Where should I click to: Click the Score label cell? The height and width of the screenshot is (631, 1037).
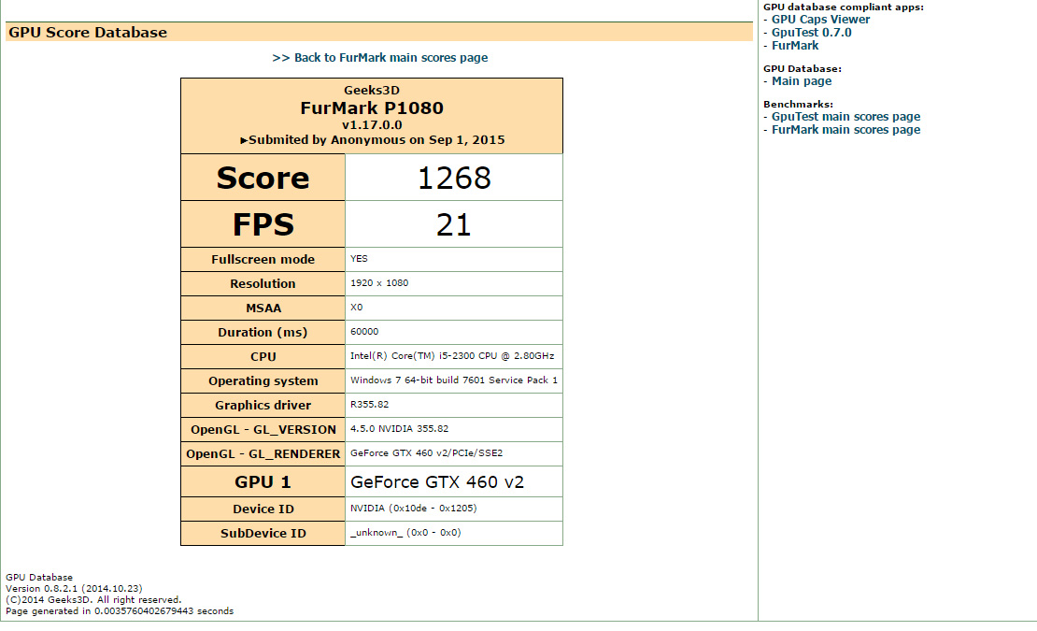point(263,178)
